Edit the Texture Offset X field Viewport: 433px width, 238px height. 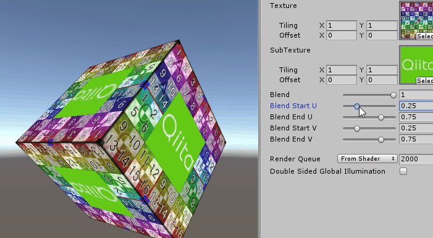pyautogui.click(x=342, y=35)
